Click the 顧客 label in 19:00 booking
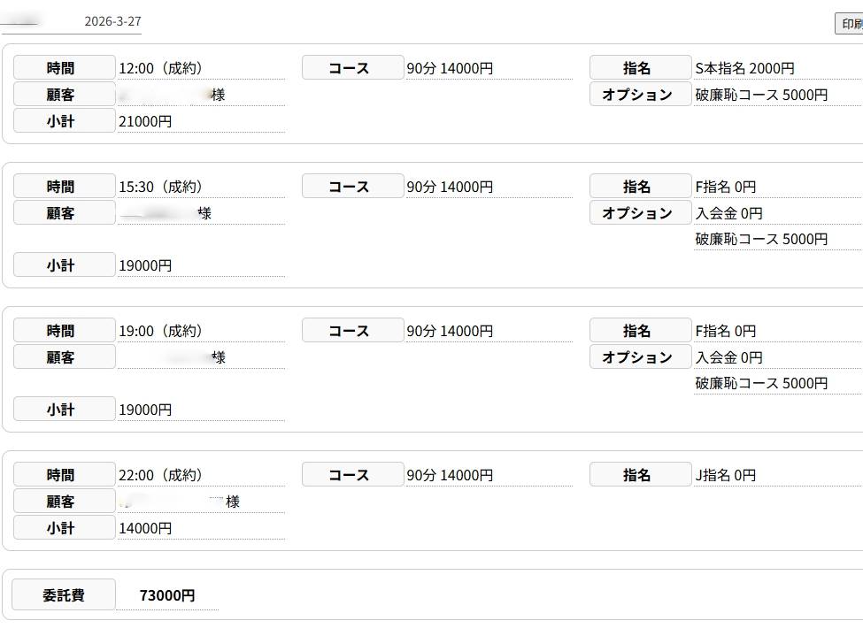Viewport: 863px width, 636px height. [x=64, y=357]
